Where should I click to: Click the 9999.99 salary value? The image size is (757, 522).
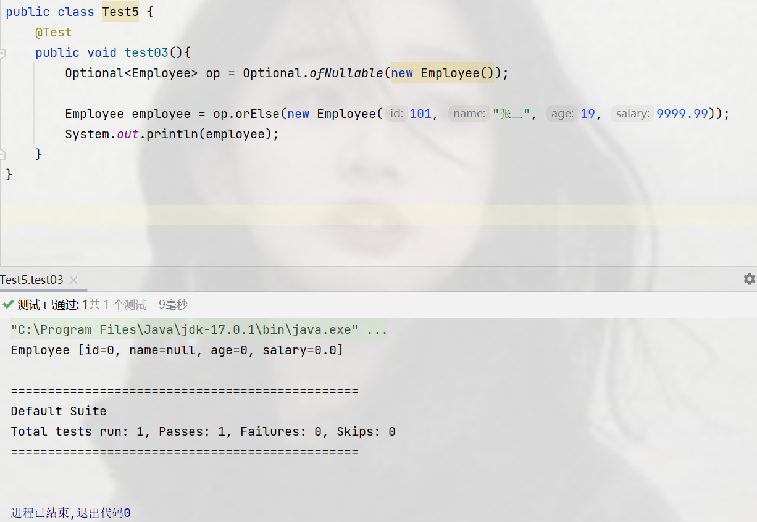click(x=682, y=114)
